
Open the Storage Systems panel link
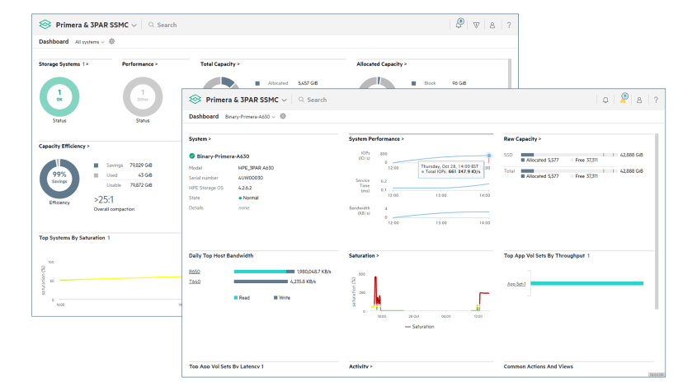[x=64, y=64]
